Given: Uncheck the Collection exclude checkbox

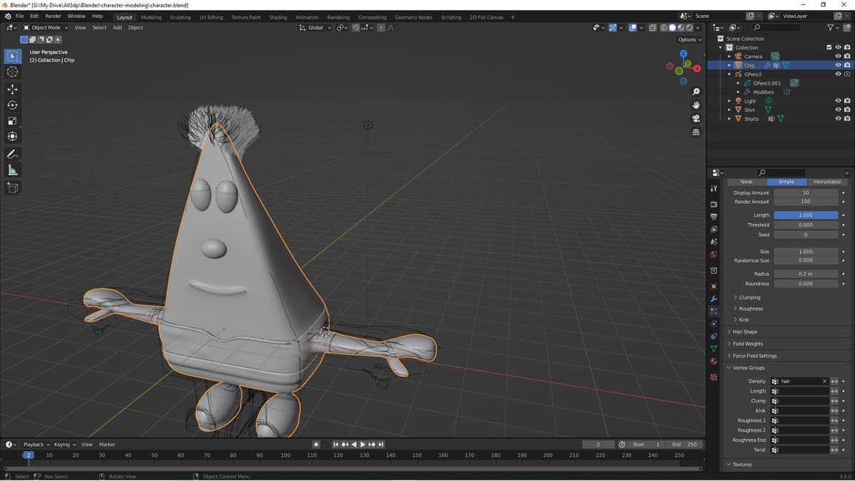Looking at the screenshot, I should point(829,48).
